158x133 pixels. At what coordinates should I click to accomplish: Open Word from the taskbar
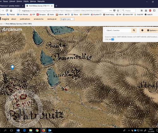(x=18, y=130)
